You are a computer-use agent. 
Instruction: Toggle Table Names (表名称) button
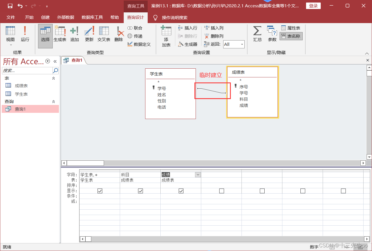(x=291, y=36)
